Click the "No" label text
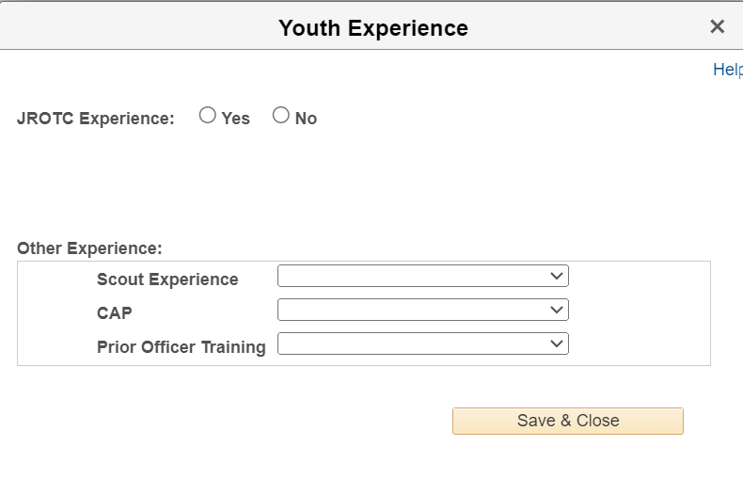This screenshot has height=495, width=743. [306, 119]
